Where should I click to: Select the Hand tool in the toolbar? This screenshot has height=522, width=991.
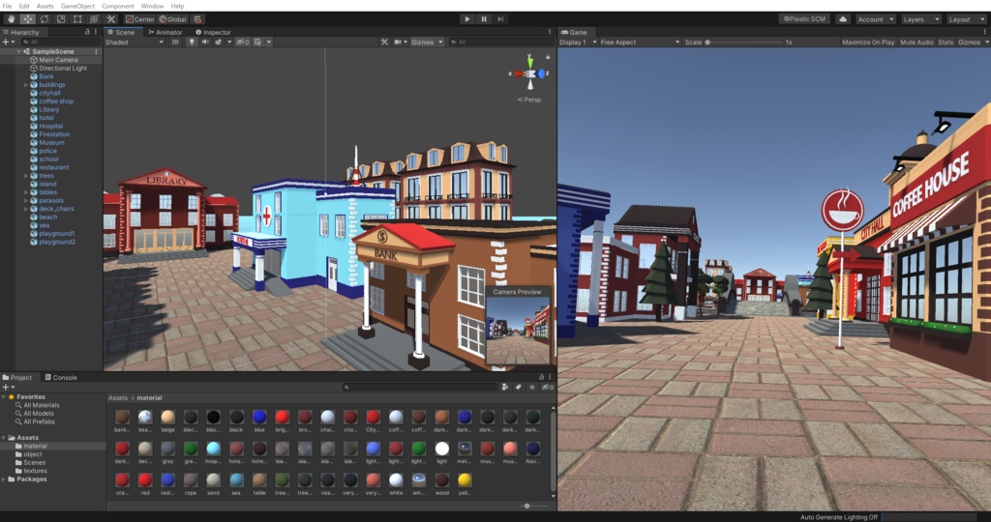[10, 19]
